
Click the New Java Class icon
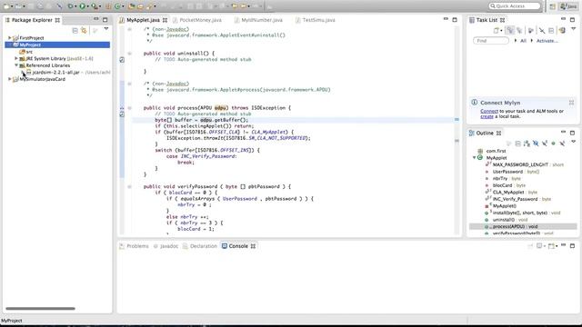point(117,6)
